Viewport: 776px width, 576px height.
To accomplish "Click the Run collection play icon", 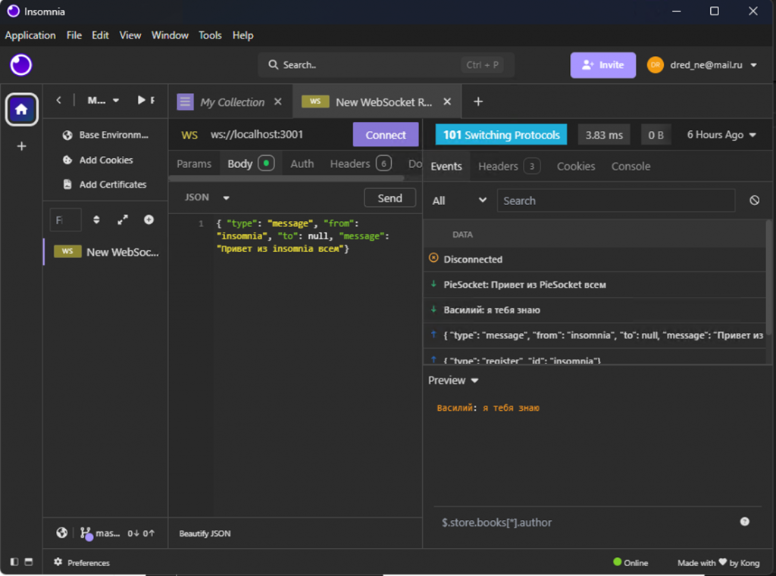I will coord(142,101).
